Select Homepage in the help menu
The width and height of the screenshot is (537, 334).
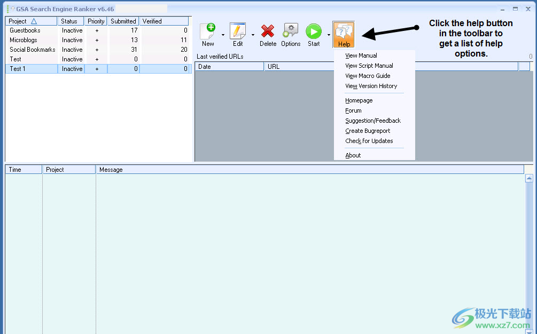[x=359, y=100]
